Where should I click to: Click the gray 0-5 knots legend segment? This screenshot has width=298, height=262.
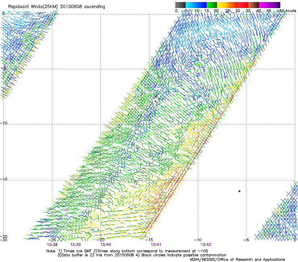pyautogui.click(x=180, y=5)
